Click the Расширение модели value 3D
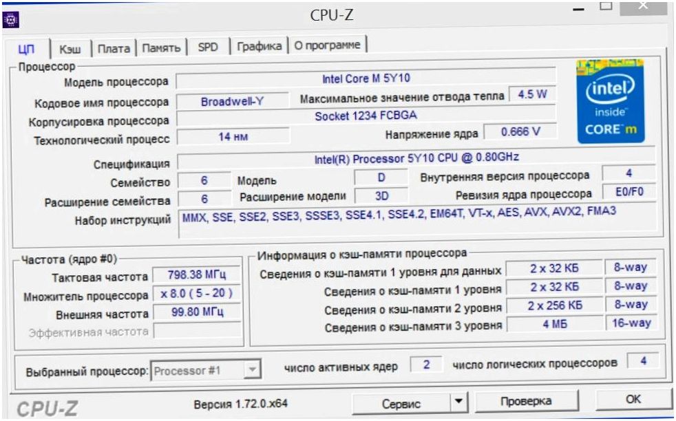This screenshot has height=421, width=676. click(381, 196)
